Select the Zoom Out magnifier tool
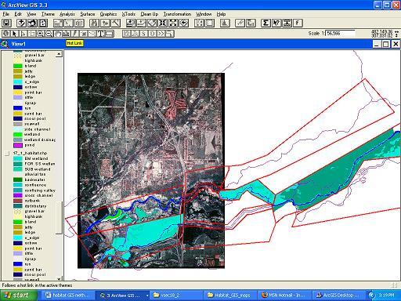401x301 pixels. click(49, 34)
